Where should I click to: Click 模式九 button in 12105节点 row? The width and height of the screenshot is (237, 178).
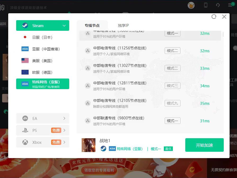coord(173,103)
